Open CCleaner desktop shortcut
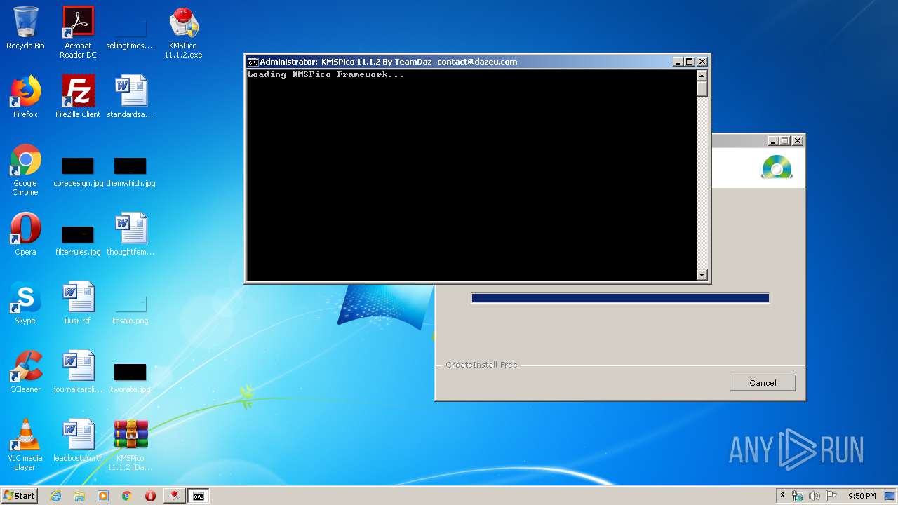The height and width of the screenshot is (505, 898). [x=25, y=372]
